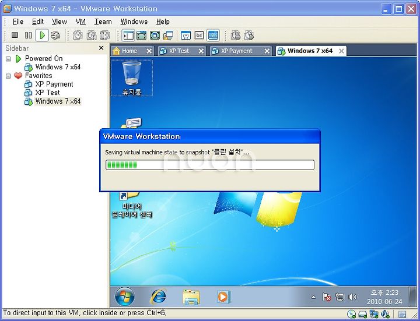The height and width of the screenshot is (321, 420).
Task: Switch to the Windows 7 x64 tab
Action: [x=310, y=51]
